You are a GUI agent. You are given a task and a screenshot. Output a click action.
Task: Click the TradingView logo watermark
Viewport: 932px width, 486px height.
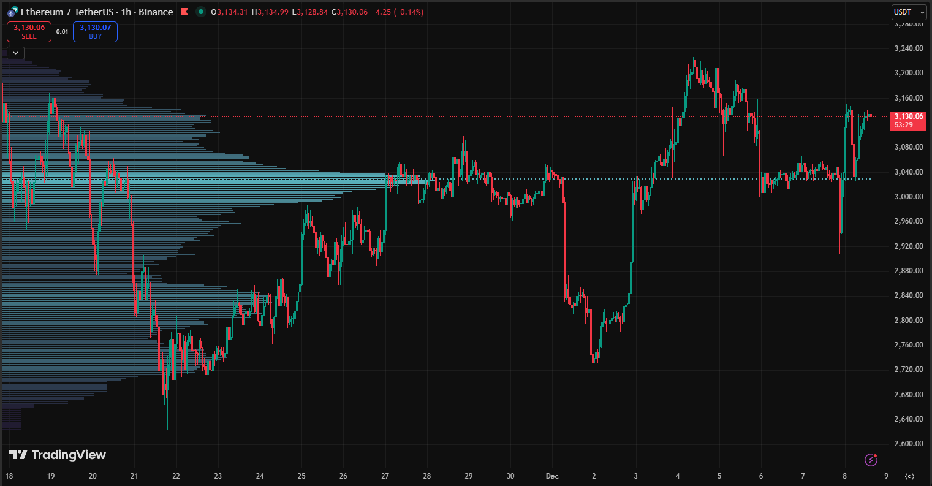click(x=58, y=455)
